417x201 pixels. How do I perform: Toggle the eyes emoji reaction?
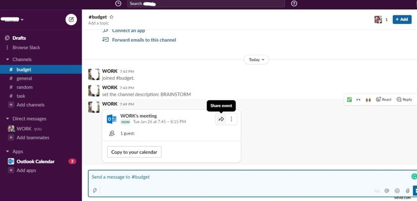pos(358,99)
